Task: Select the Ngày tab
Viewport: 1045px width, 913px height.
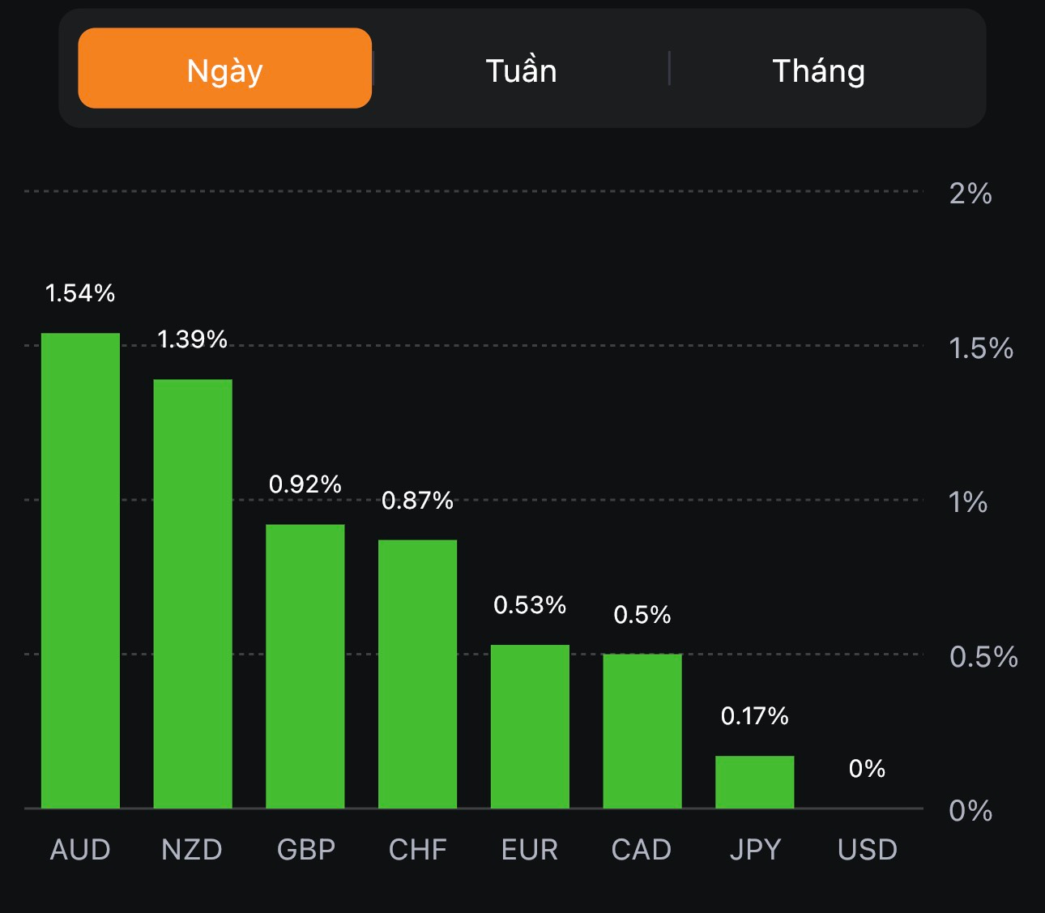Action: [x=224, y=69]
